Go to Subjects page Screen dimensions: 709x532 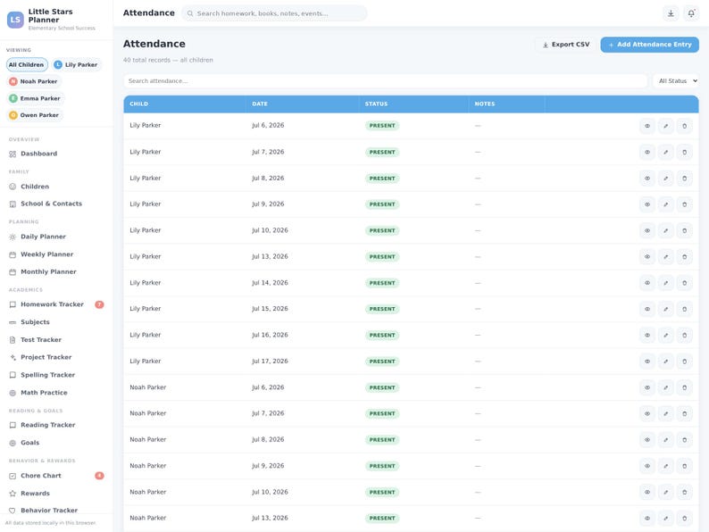coord(56,322)
